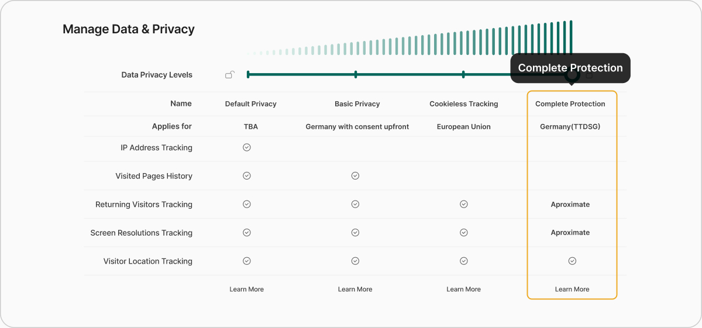Click the Manage Data & Privacy heading

tap(129, 29)
